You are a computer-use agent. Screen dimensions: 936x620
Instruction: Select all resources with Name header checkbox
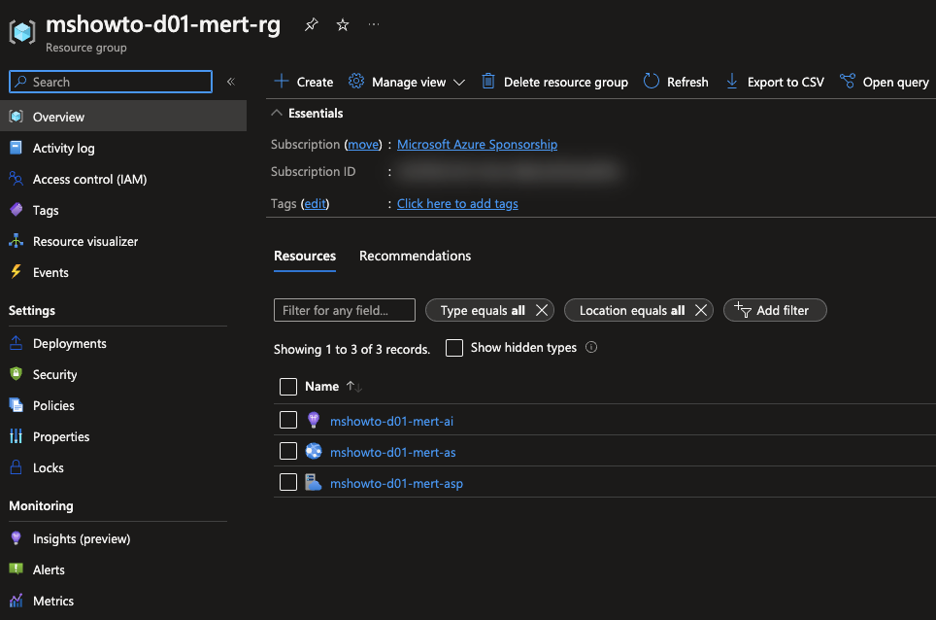288,387
